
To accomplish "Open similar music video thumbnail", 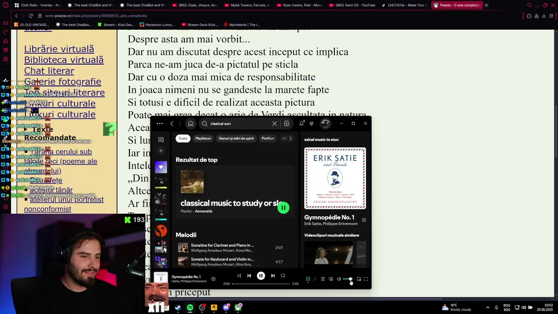I will tap(328, 254).
